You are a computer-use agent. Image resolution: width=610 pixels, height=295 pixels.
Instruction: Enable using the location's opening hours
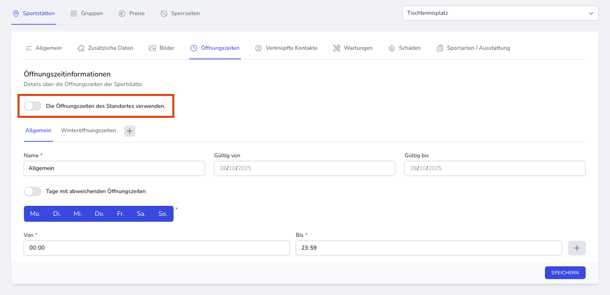click(33, 106)
